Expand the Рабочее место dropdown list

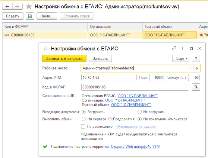coord(191,68)
